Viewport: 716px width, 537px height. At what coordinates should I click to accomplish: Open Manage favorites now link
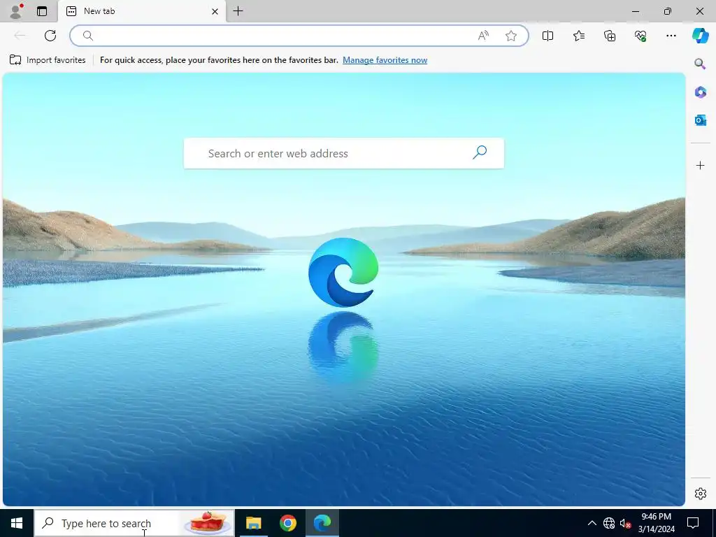pos(385,60)
